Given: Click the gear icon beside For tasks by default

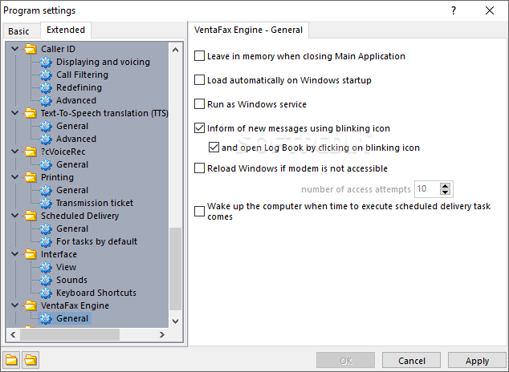Looking at the screenshot, I should point(46,241).
